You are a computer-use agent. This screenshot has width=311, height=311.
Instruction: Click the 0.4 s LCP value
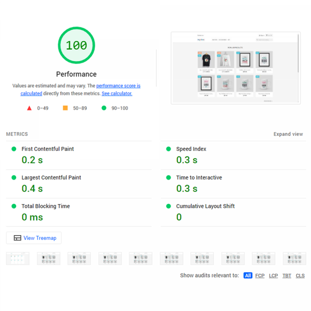click(x=32, y=188)
